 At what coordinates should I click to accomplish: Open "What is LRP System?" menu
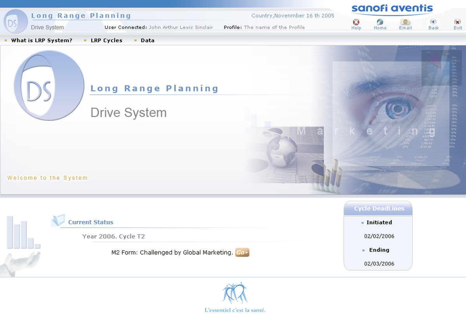pyautogui.click(x=42, y=40)
